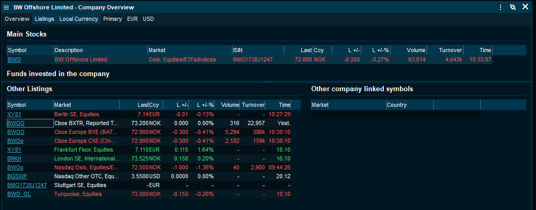Click the panel splitter handle dots
Screen dimensions: 536x210
[267, 82]
